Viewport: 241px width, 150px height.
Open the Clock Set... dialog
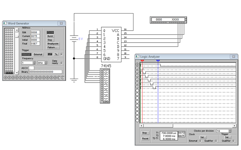[203, 137]
